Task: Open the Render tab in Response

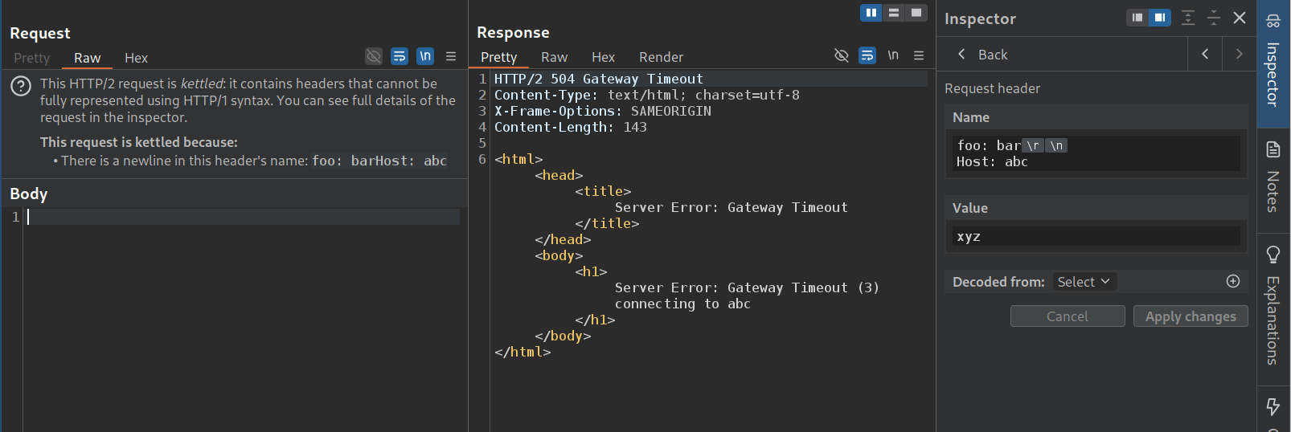Action: tap(661, 57)
